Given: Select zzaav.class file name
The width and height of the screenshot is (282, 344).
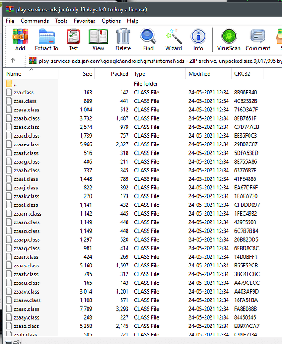Looking at the screenshot, I should tap(26, 292).
